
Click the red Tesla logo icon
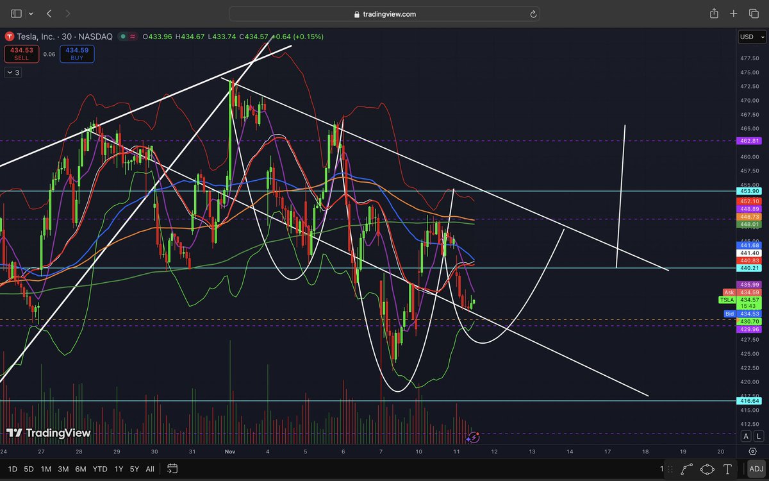pyautogui.click(x=9, y=37)
